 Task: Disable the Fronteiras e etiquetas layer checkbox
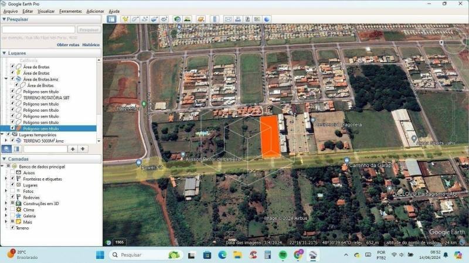point(12,178)
